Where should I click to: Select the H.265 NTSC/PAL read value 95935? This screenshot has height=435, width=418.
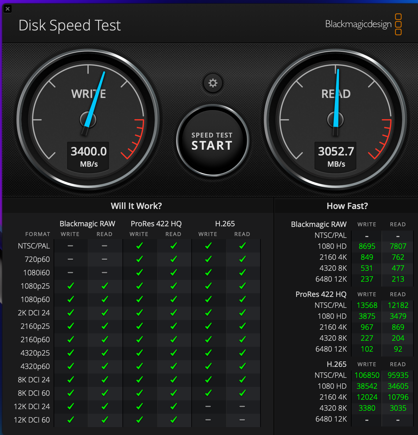[x=398, y=375]
